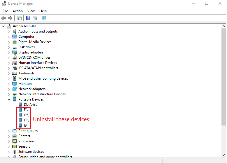227x163 pixels.
Task: Open the View menu
Action: [31, 11]
